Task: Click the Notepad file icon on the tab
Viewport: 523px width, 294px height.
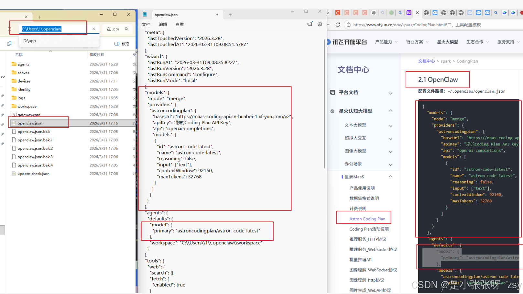Action: click(x=145, y=15)
